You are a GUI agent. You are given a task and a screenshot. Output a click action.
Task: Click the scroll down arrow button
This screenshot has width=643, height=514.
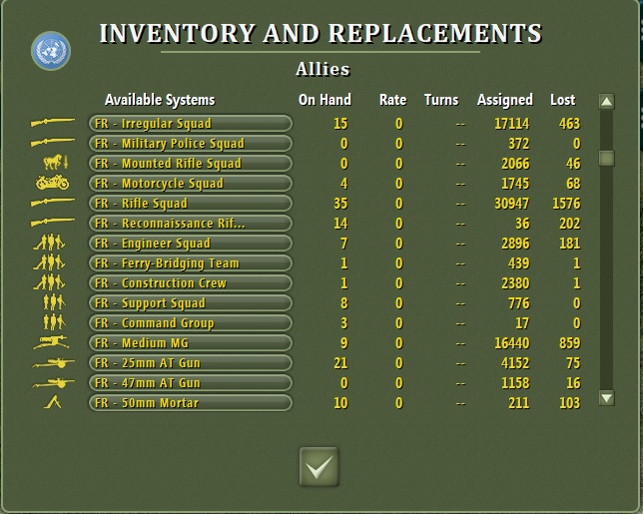606,397
